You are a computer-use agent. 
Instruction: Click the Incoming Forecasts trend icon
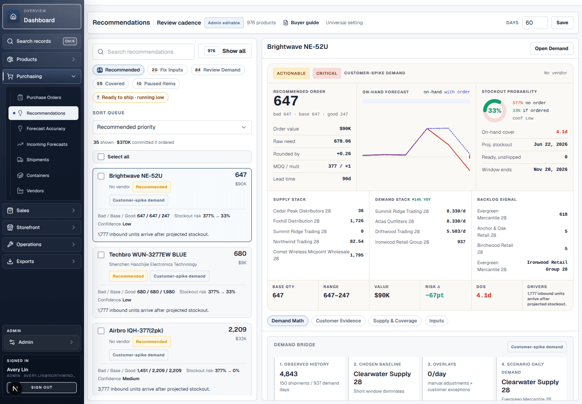click(x=20, y=144)
